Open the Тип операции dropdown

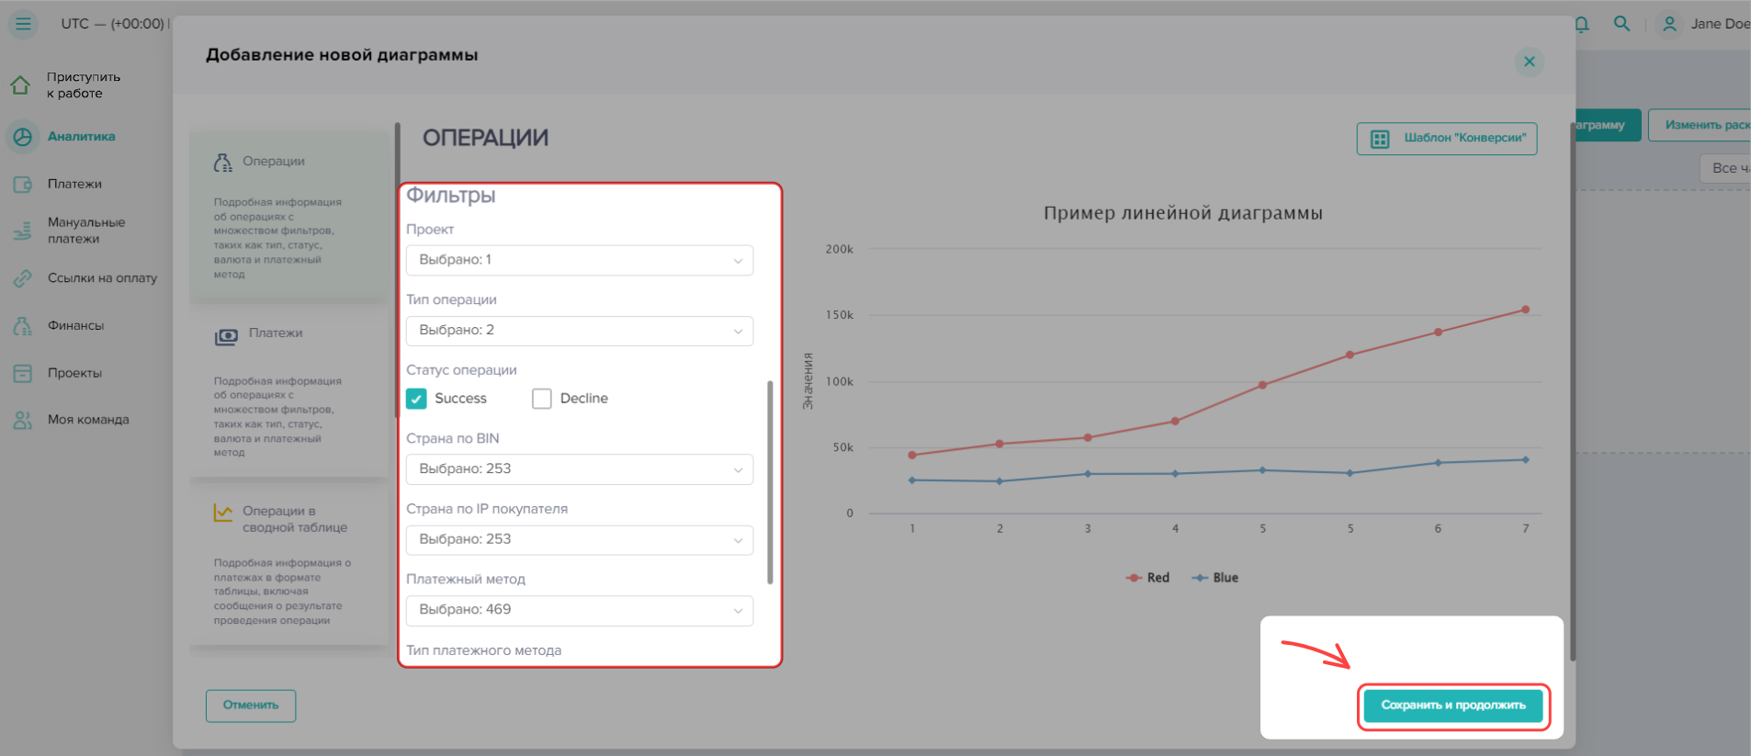(579, 331)
